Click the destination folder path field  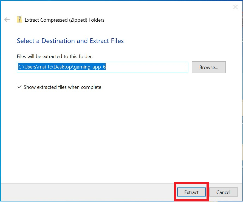(102, 67)
